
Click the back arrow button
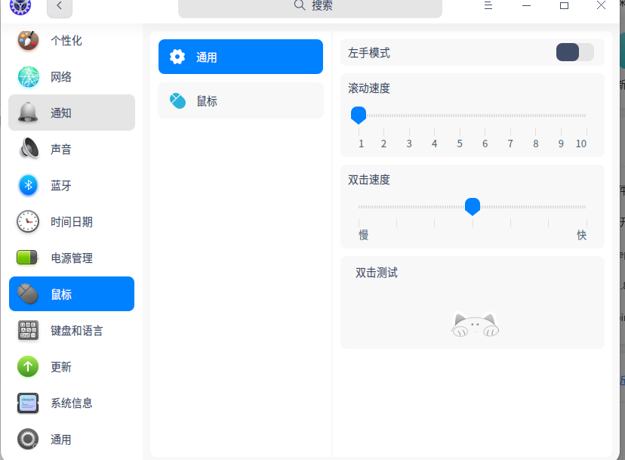[x=59, y=7]
